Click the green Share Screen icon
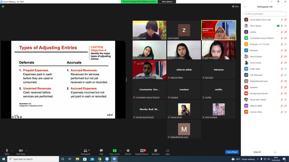 tap(114, 150)
